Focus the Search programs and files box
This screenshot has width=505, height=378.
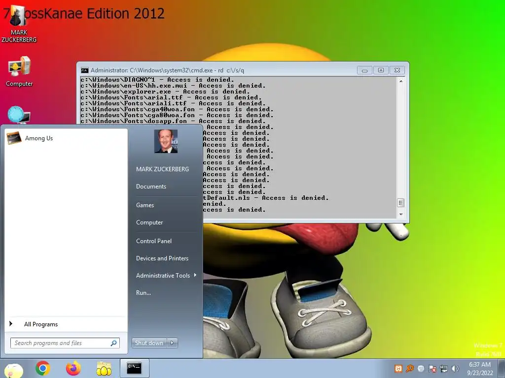pos(61,343)
